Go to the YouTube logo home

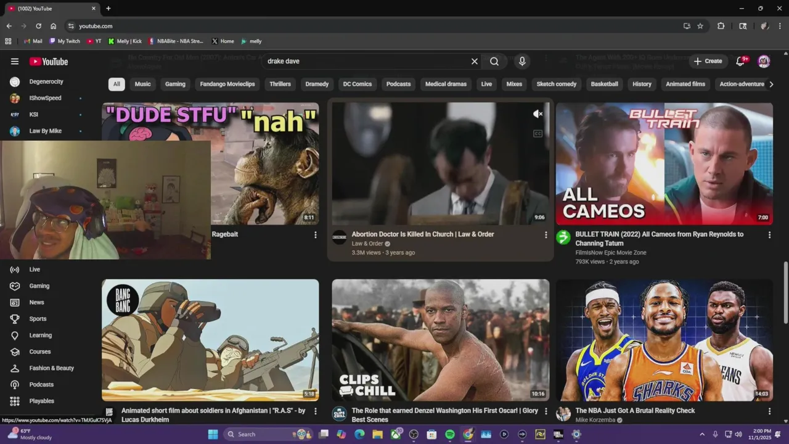tap(49, 61)
